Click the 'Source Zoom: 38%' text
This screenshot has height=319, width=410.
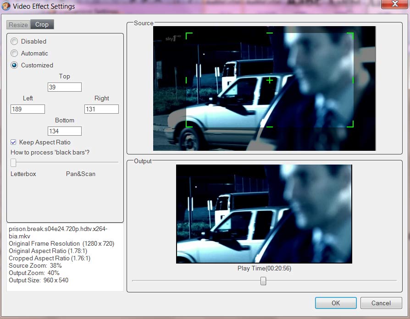[35, 265]
